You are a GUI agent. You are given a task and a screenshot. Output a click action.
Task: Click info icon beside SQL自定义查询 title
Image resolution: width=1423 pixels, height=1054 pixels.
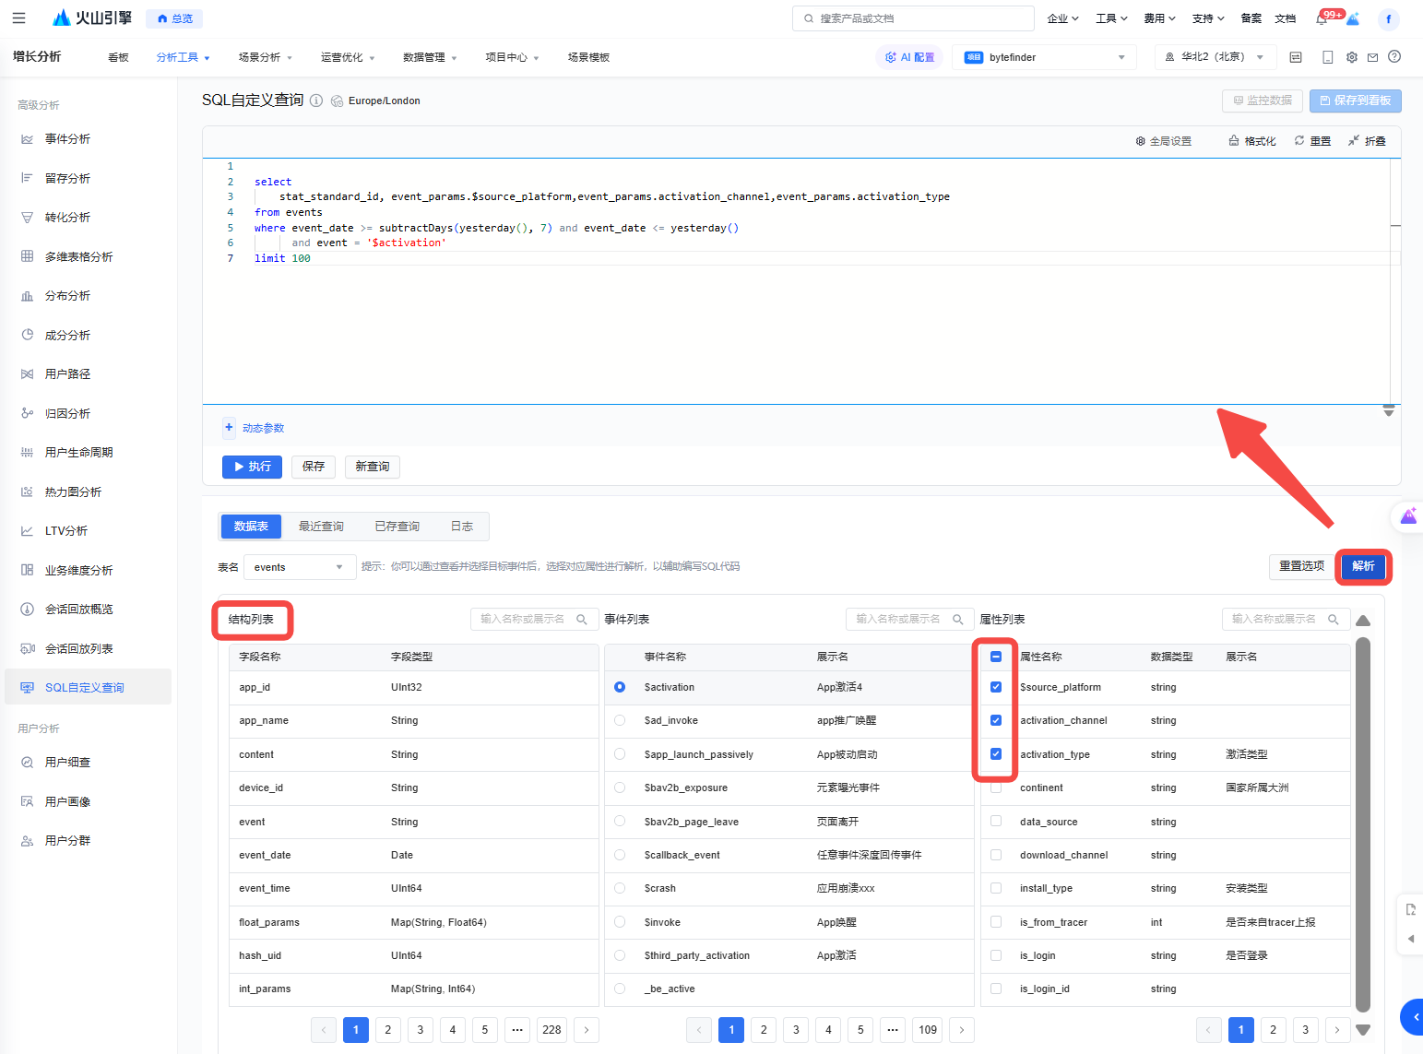click(x=316, y=101)
